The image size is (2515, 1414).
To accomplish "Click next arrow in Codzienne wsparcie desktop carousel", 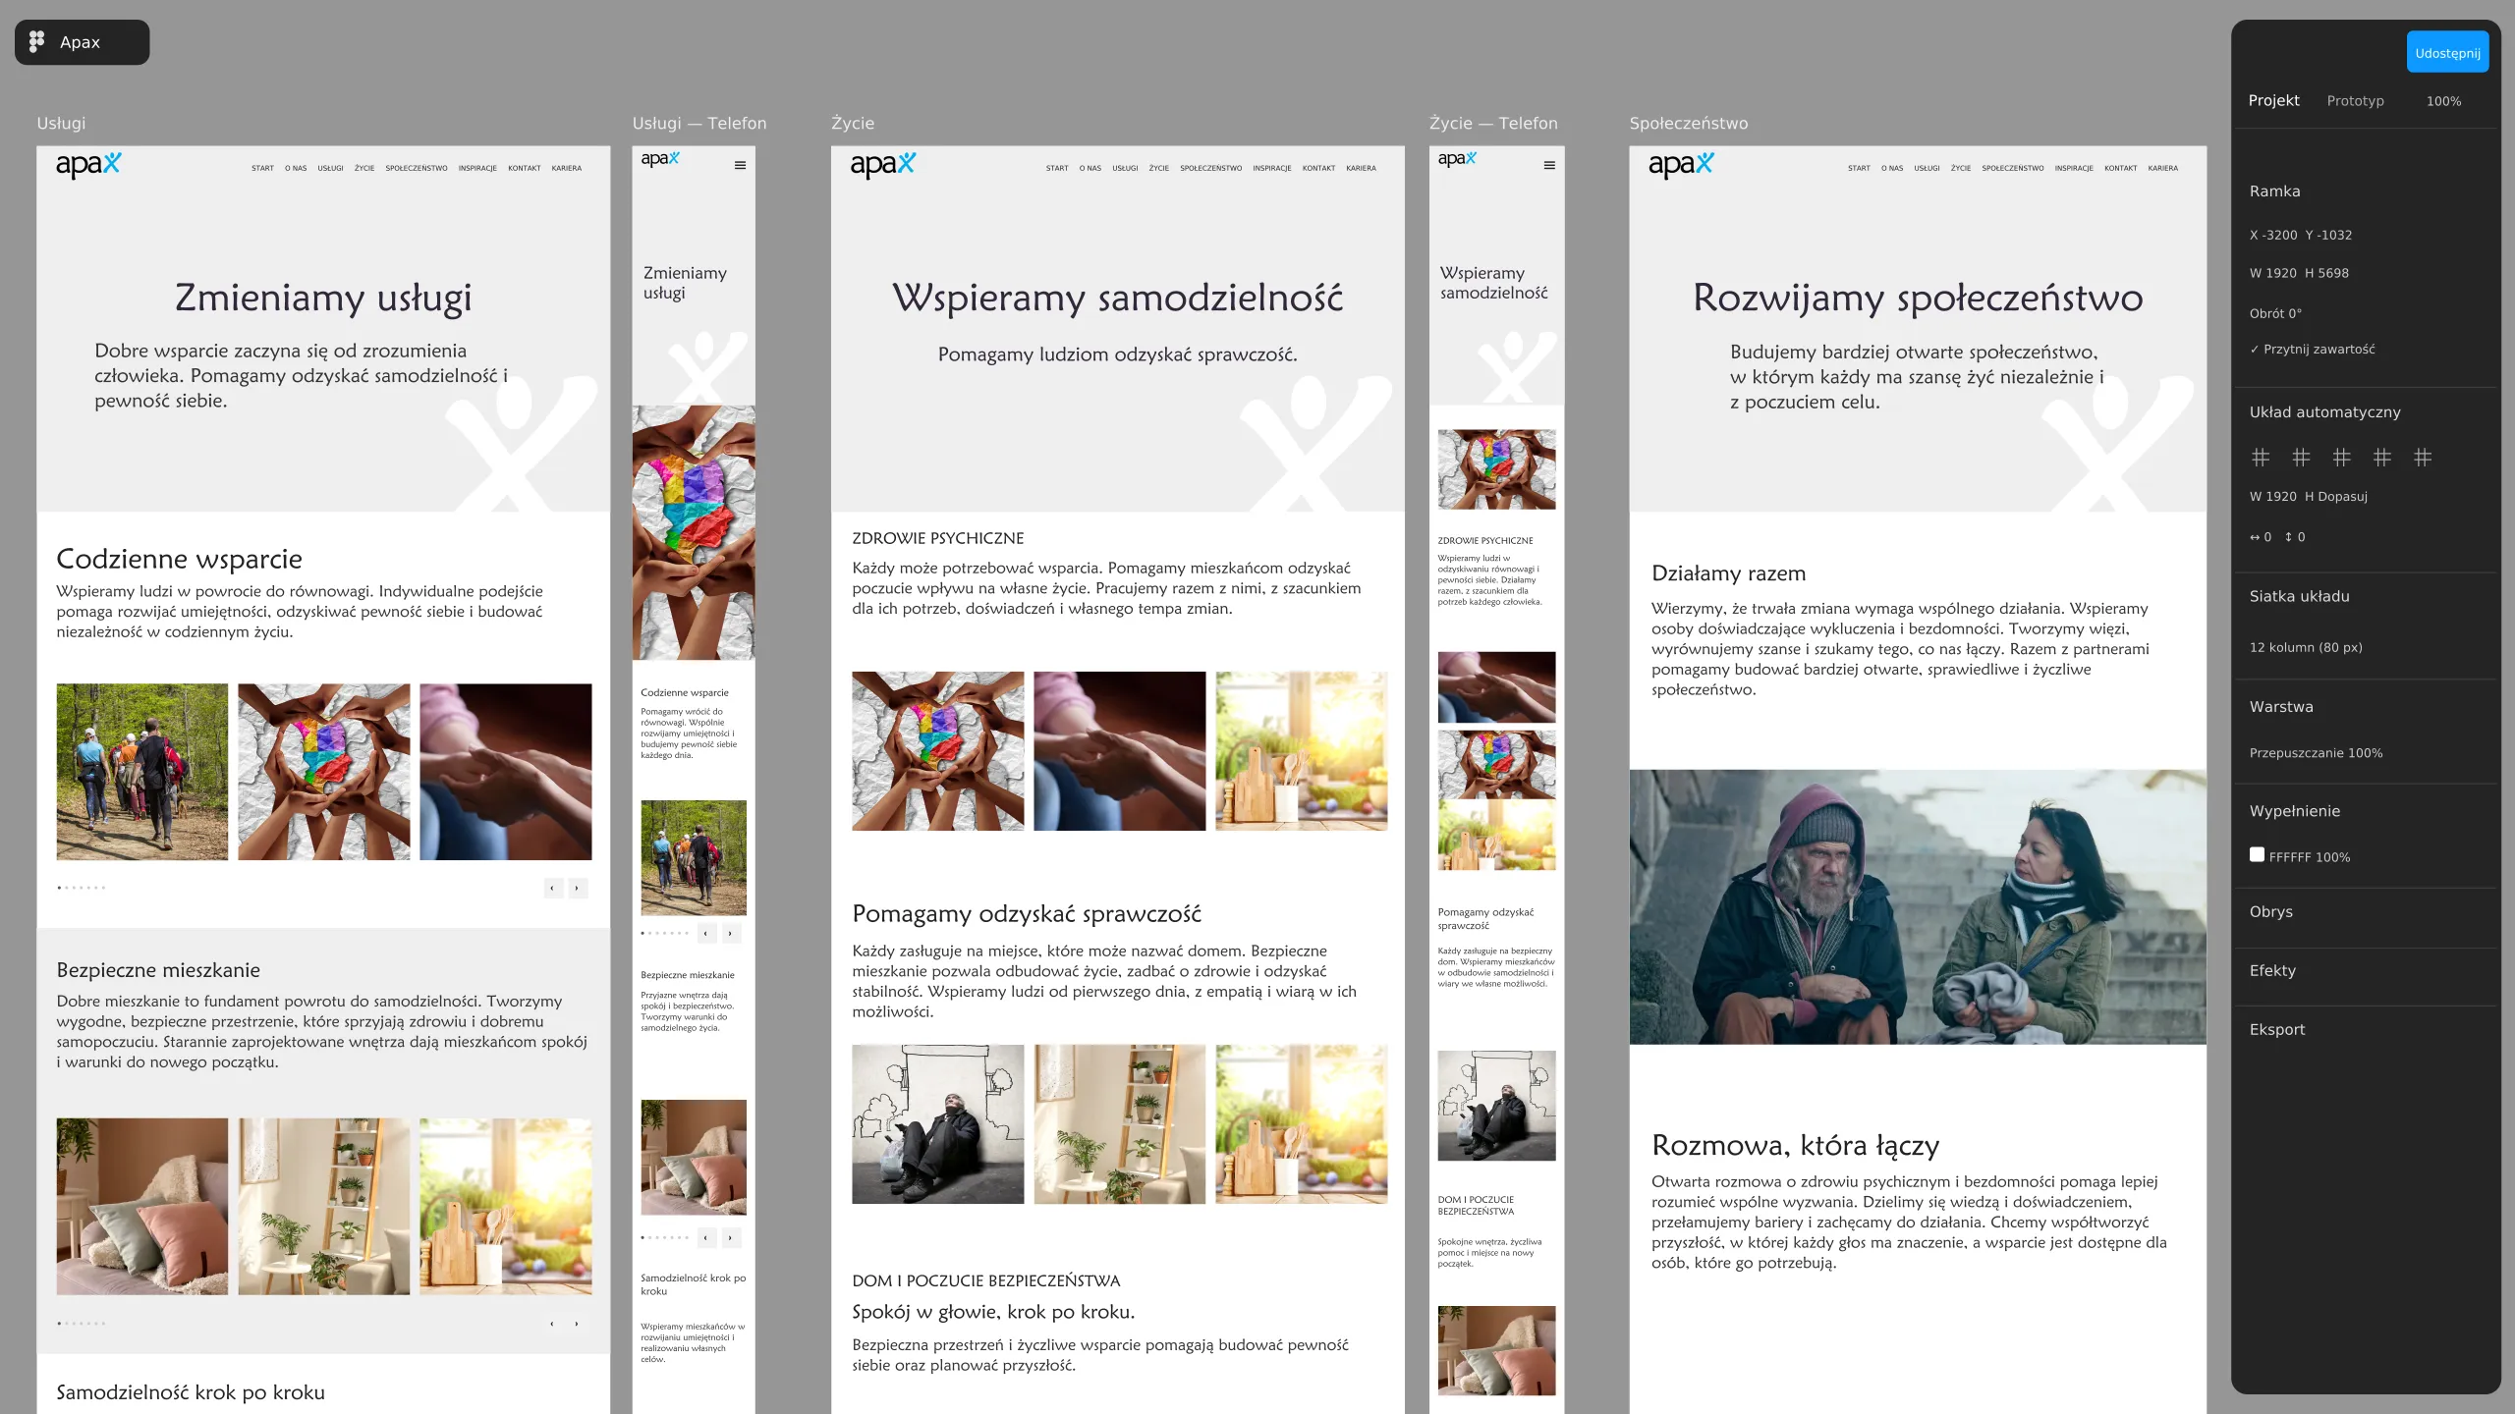I will point(578,888).
